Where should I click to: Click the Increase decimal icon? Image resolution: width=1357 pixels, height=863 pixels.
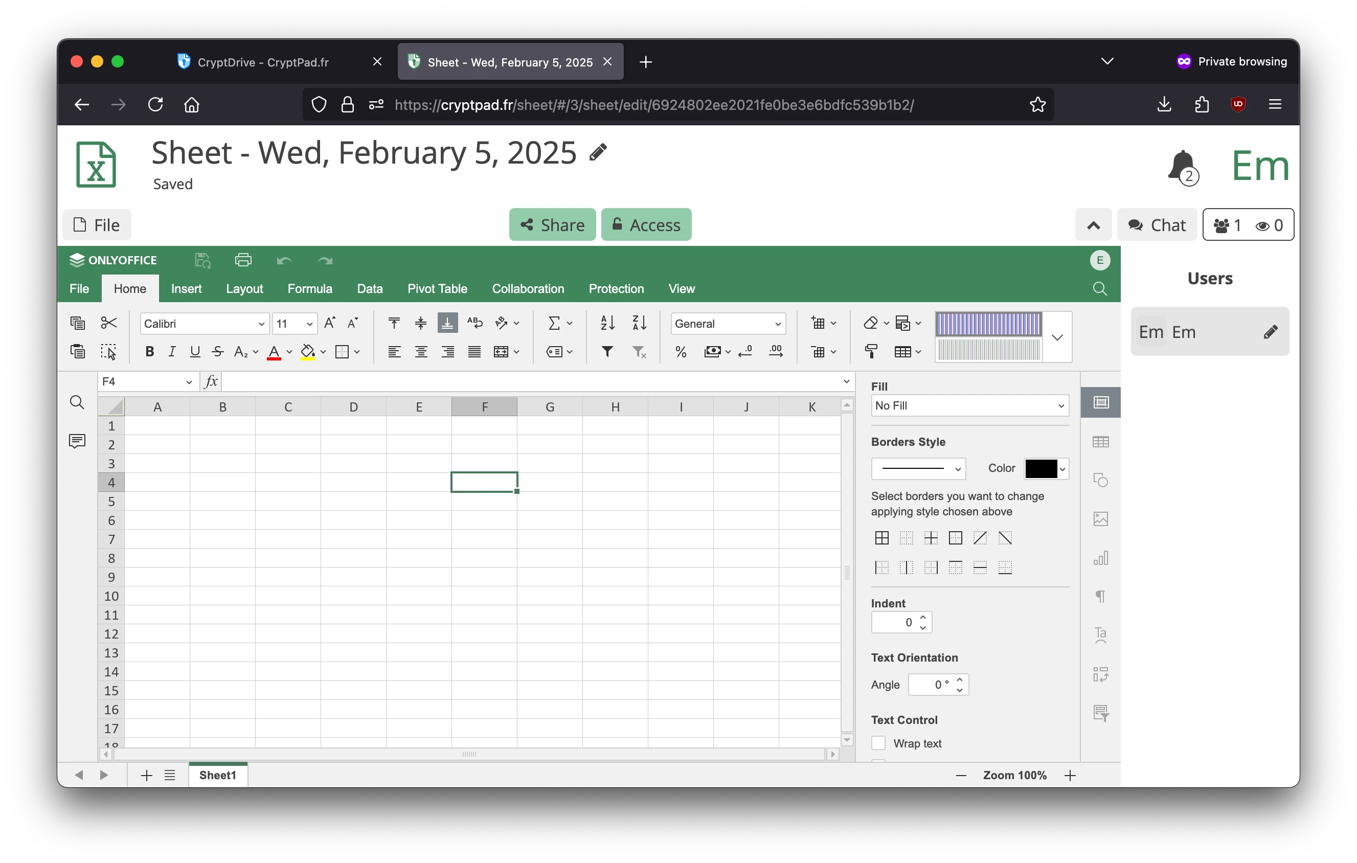[x=776, y=352]
